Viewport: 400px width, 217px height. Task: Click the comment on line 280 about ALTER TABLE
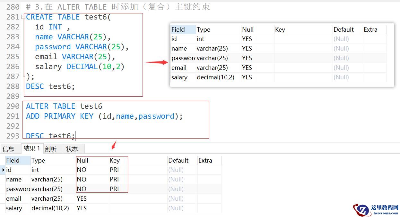coord(118,7)
